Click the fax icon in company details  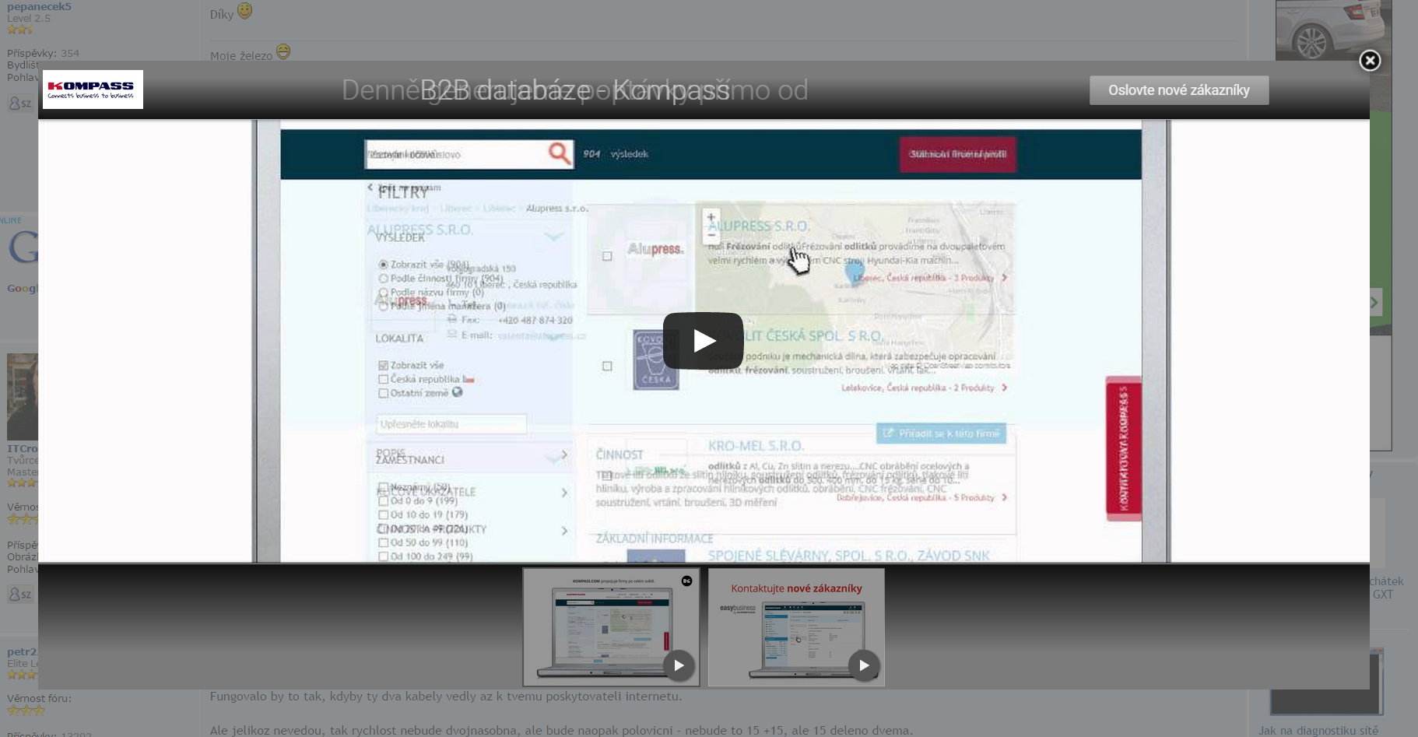(x=452, y=319)
